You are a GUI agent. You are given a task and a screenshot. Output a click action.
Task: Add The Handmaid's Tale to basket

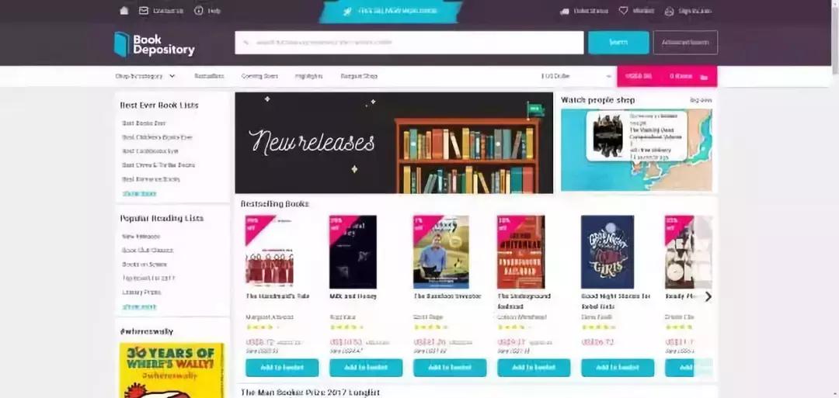pyautogui.click(x=282, y=368)
